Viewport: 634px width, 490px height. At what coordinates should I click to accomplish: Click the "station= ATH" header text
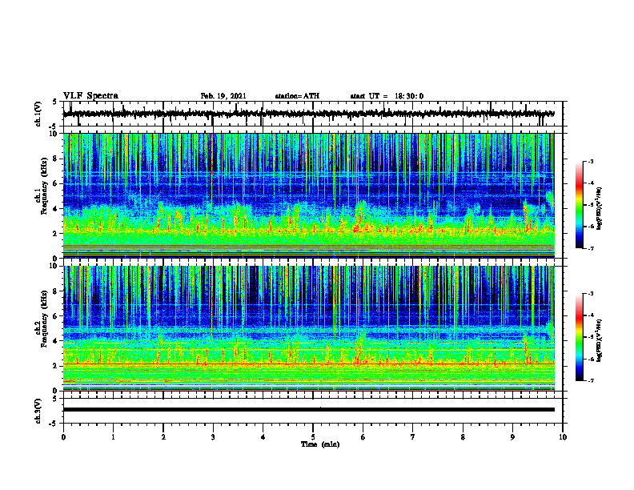point(297,96)
